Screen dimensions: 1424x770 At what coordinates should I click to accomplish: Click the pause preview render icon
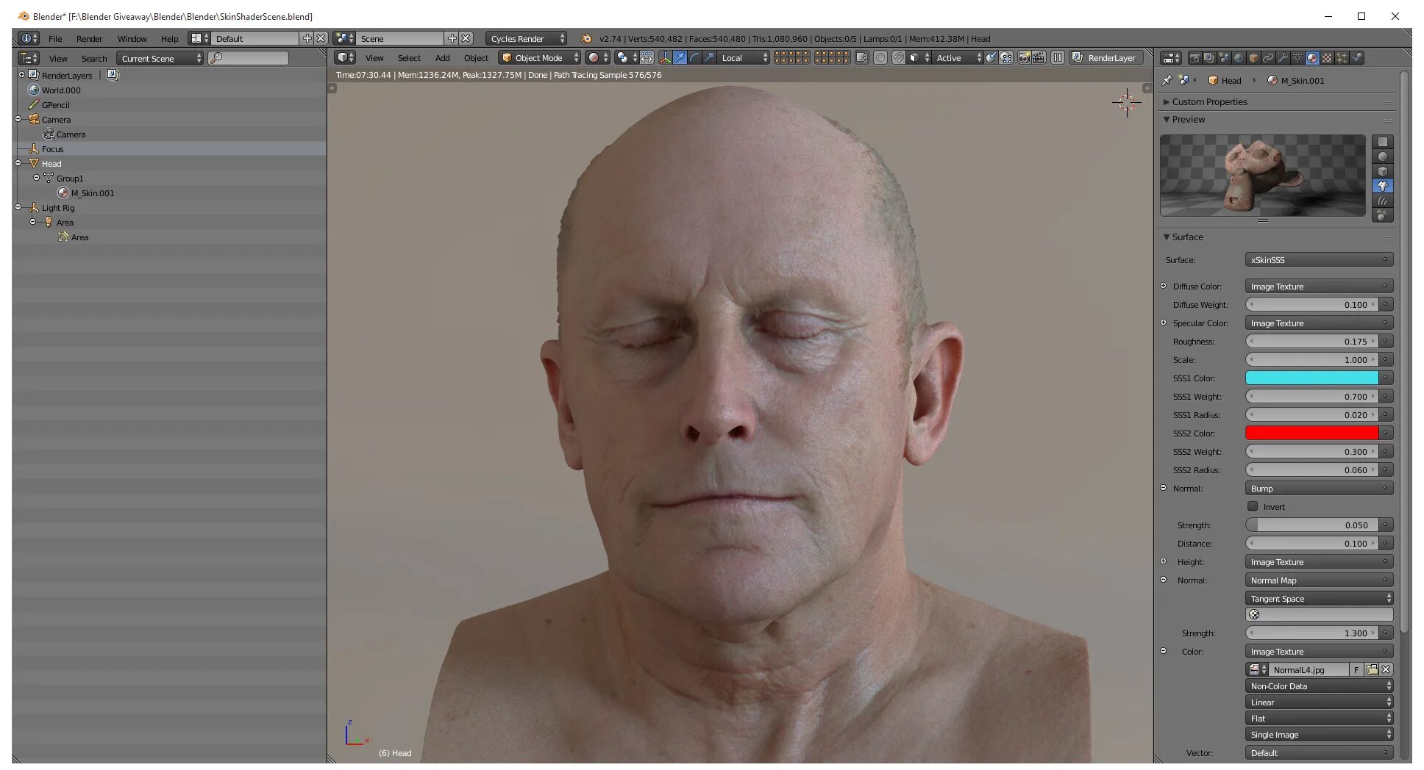[1058, 58]
